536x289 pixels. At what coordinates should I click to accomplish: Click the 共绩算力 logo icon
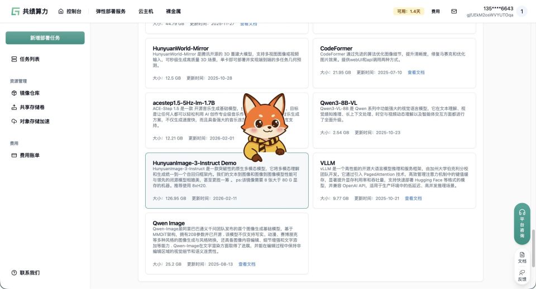pos(16,11)
